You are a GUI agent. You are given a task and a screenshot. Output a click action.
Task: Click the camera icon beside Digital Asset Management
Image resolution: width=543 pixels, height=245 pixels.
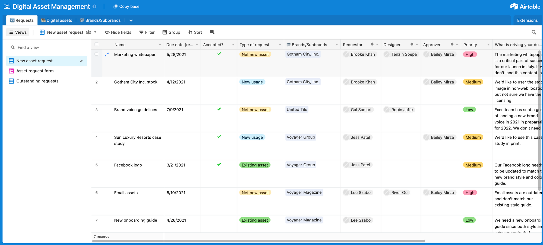[7, 6]
